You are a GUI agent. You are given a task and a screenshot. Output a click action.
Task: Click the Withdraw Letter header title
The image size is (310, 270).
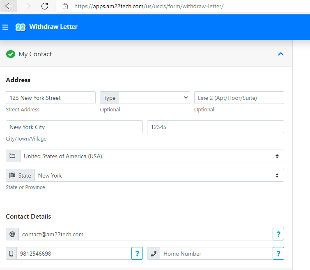(x=53, y=27)
